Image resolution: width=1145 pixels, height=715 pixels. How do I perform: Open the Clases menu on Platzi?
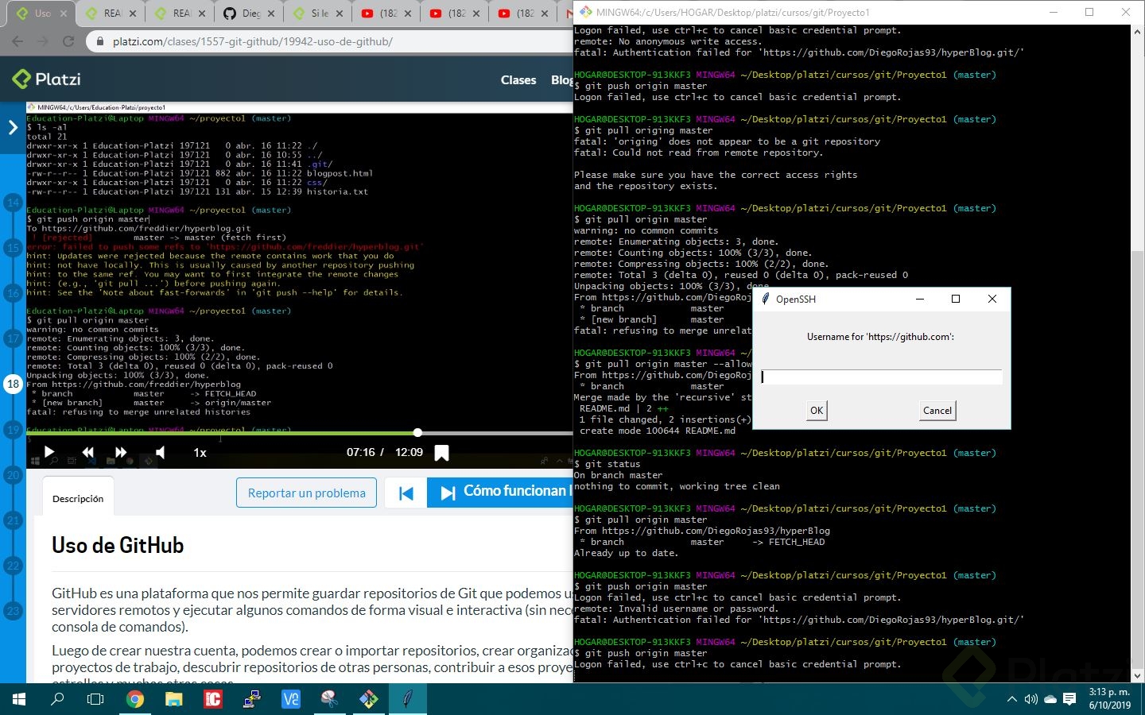pos(518,79)
